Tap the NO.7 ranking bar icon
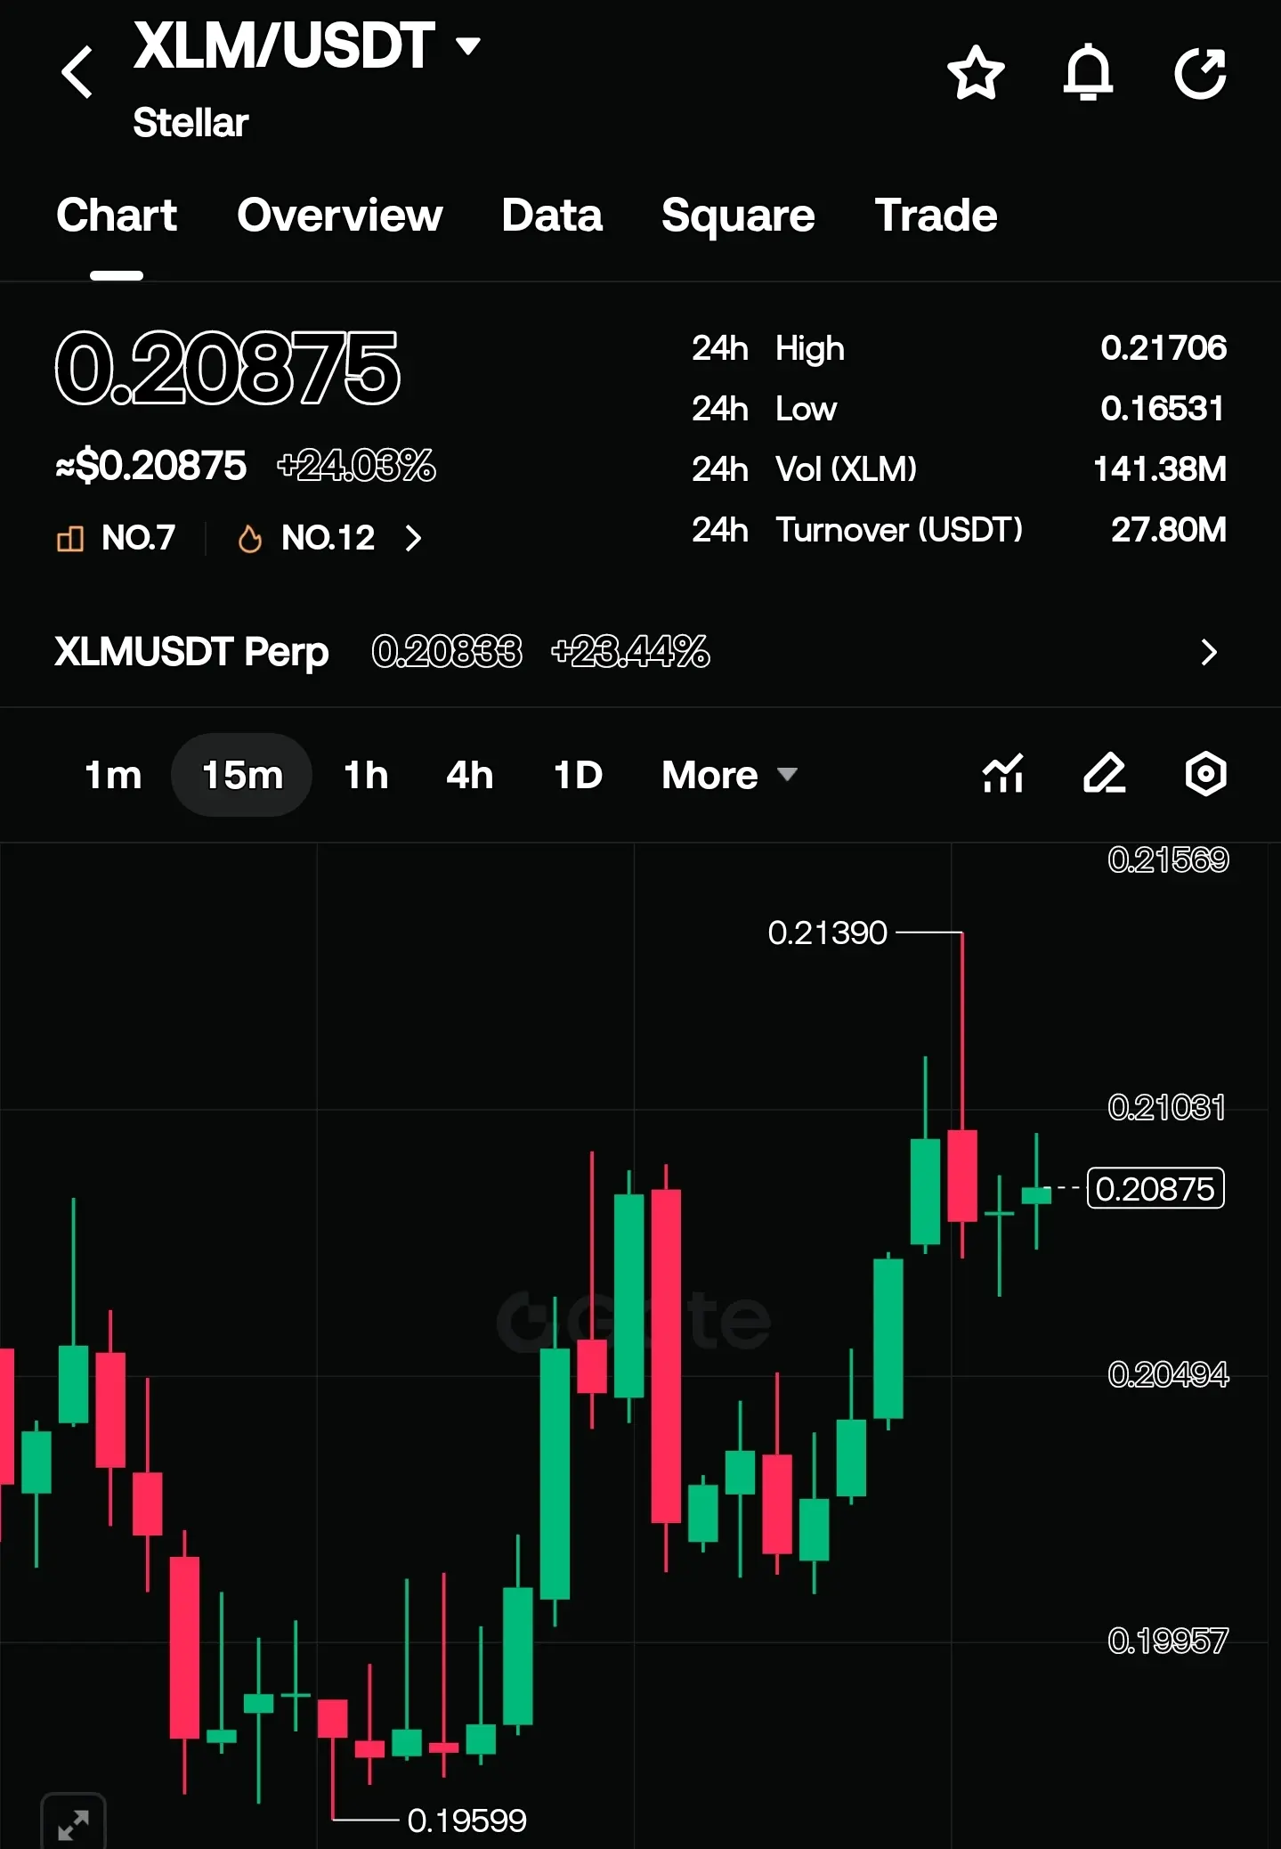 pyautogui.click(x=70, y=538)
